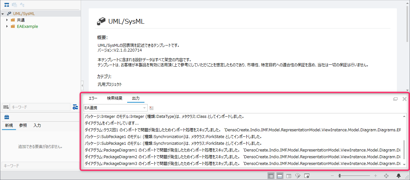Viewport: 410px width, 180px height.
Task: Click the package edit pencil icon in status bar
Action: coord(298,176)
